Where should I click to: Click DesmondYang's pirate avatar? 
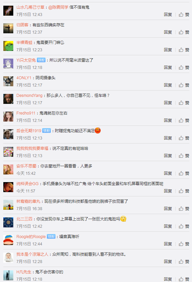pyautogui.click(x=8, y=99)
